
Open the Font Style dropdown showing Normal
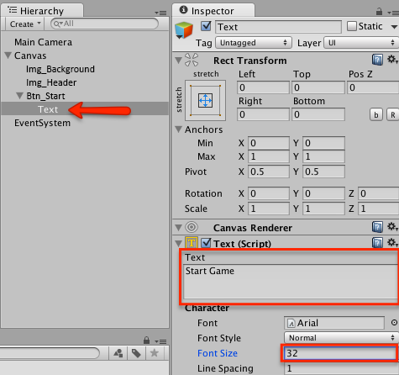pyautogui.click(x=341, y=338)
